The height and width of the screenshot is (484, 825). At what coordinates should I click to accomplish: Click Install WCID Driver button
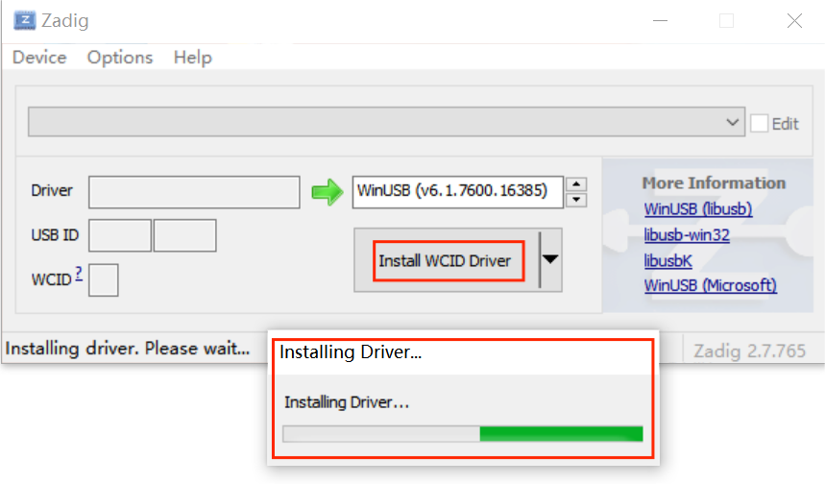pos(447,260)
